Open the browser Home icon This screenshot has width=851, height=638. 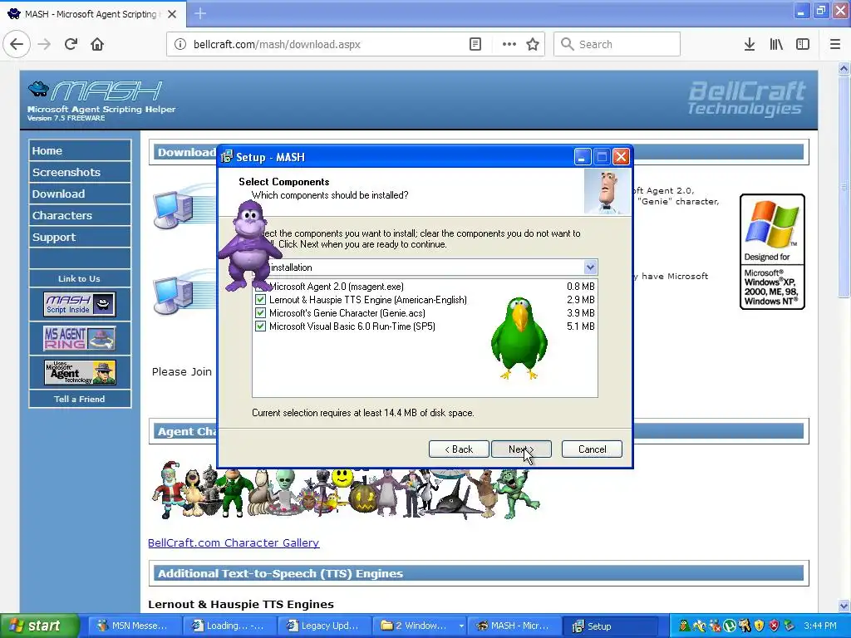click(97, 44)
